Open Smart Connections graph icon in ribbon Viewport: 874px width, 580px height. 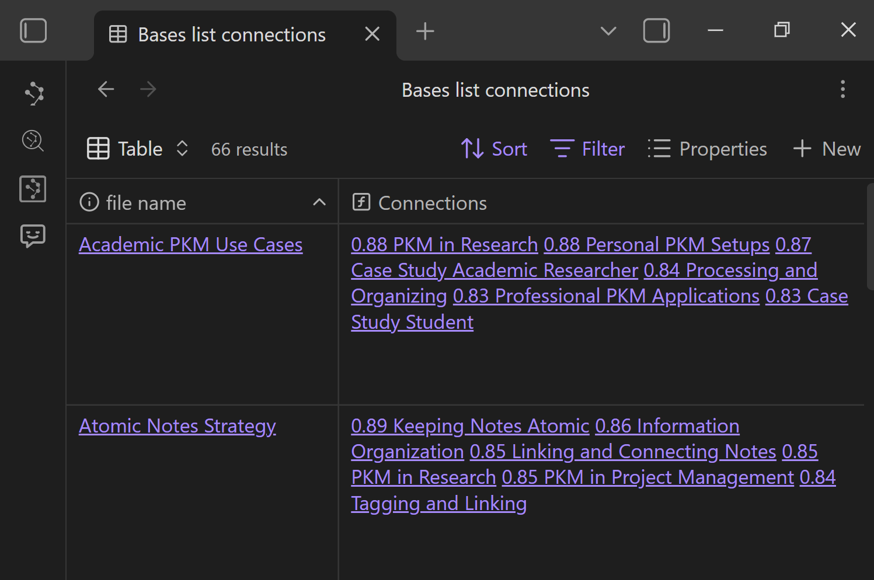point(33,93)
